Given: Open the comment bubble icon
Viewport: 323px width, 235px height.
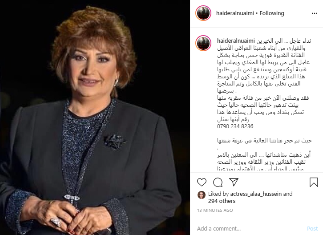Looking at the screenshot, I should click(x=218, y=182).
